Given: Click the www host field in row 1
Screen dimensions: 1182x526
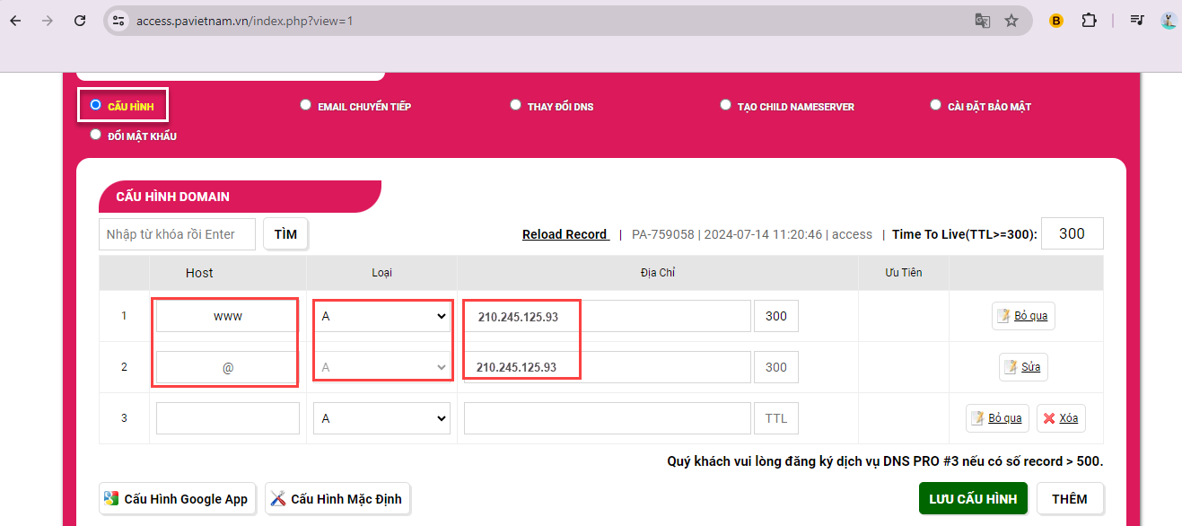Looking at the screenshot, I should (228, 316).
